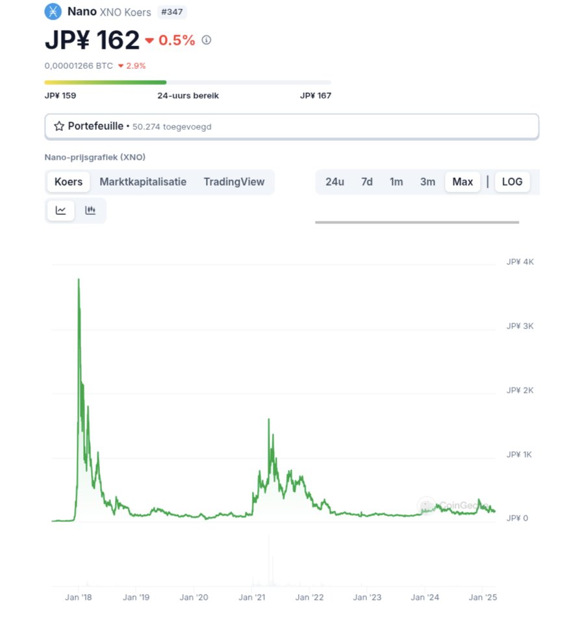Select the candlestick chart view icon
This screenshot has width=580, height=618.
click(90, 210)
